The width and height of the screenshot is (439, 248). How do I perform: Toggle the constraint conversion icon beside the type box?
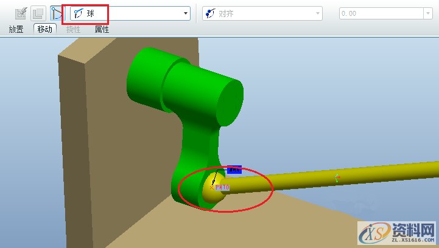(57, 13)
